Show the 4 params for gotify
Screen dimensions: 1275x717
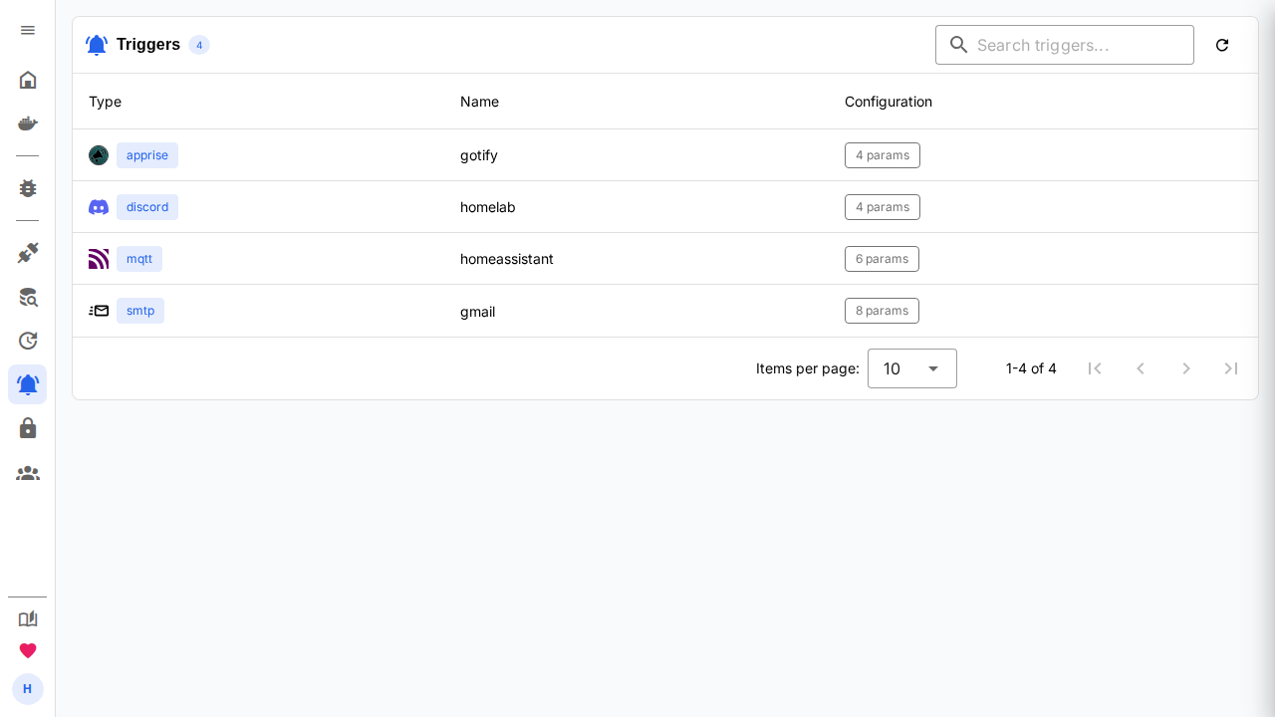pyautogui.click(x=883, y=155)
